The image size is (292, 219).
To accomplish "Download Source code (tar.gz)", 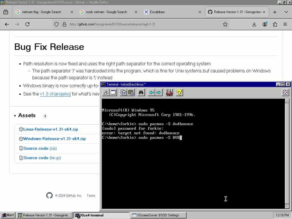I will pos(42,158).
